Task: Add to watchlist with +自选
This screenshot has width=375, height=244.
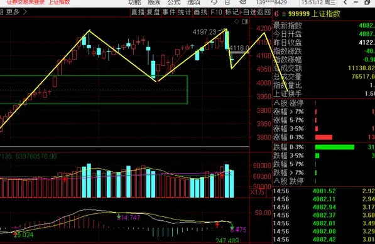Action: (x=248, y=12)
